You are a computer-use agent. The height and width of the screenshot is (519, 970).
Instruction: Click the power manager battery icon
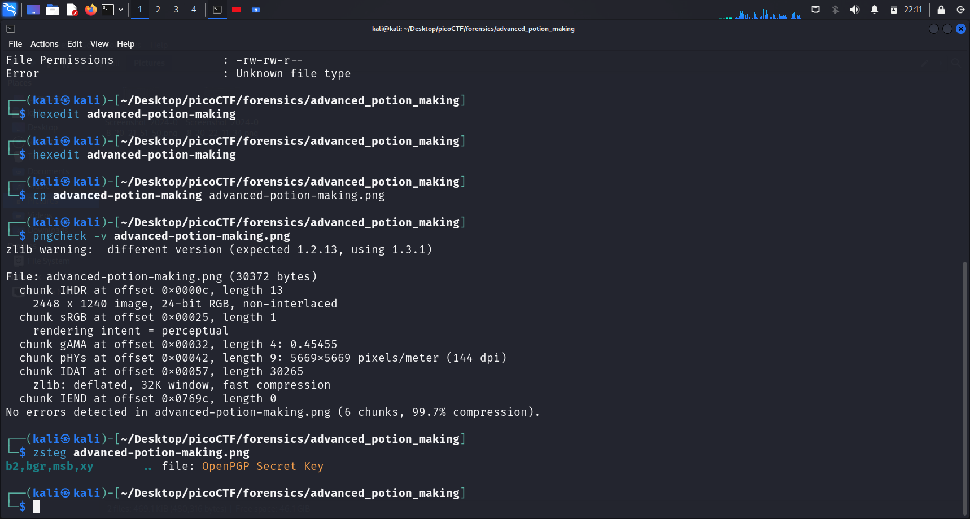894,10
